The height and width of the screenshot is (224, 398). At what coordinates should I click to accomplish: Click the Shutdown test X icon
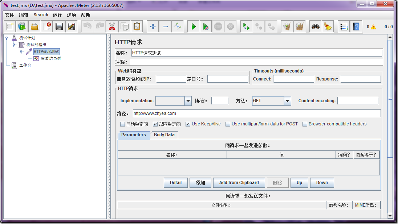tap(231, 26)
